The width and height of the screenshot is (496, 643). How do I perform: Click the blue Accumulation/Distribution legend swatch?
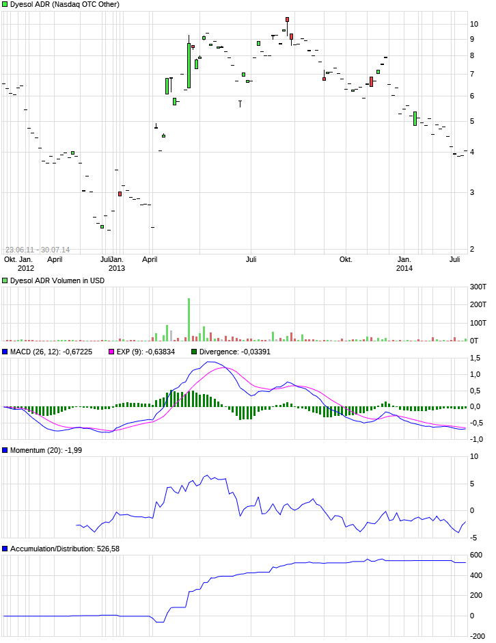click(x=5, y=549)
